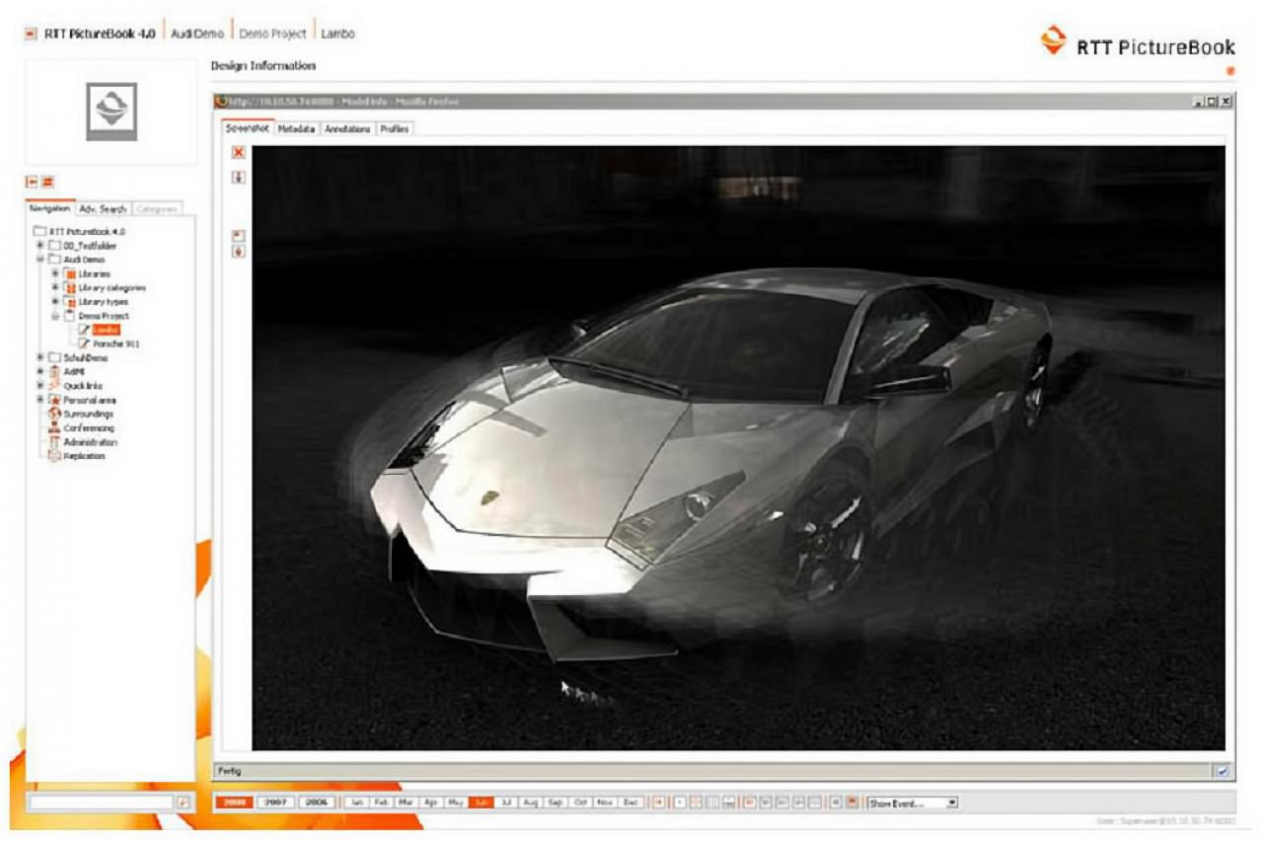This screenshot has width=1263, height=841.
Task: Select the Navigation tab
Action: pyautogui.click(x=49, y=208)
